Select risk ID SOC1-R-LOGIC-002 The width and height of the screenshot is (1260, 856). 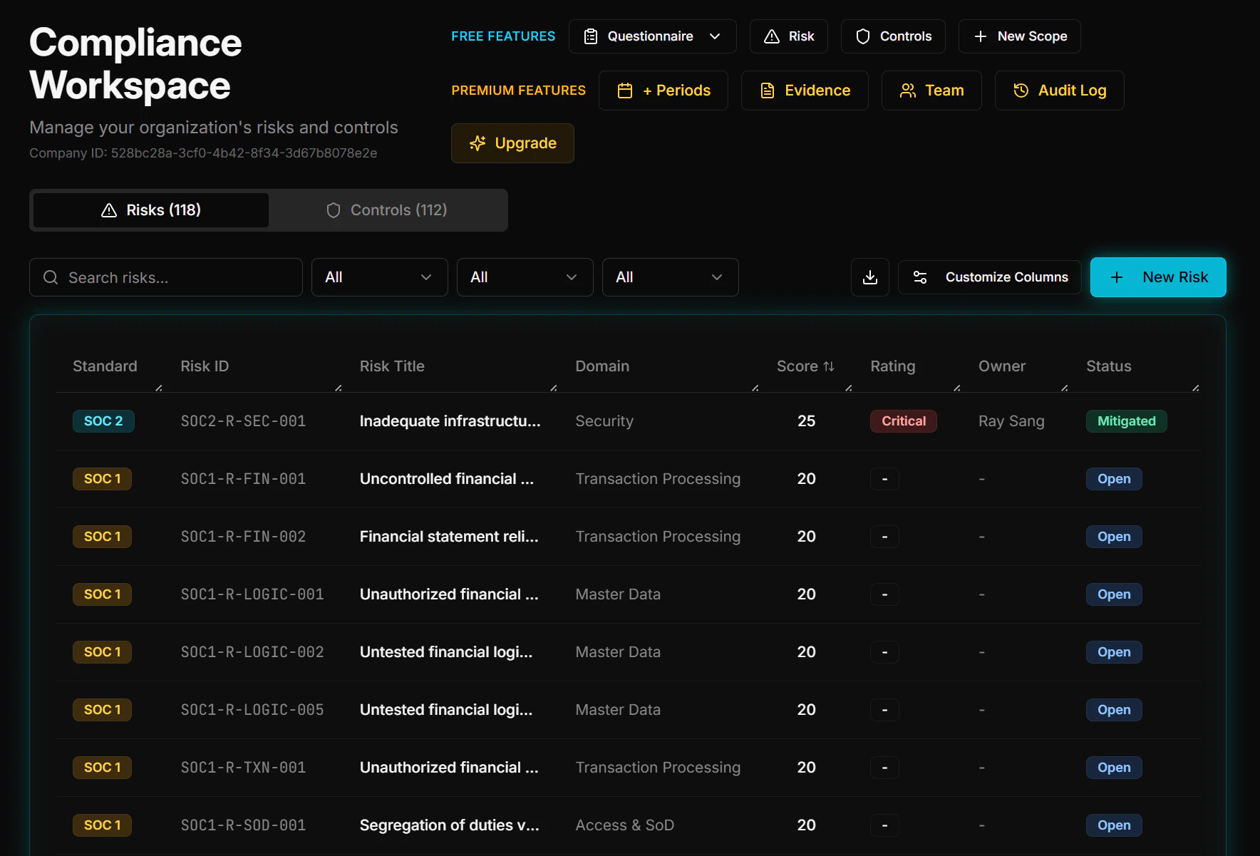[252, 652]
